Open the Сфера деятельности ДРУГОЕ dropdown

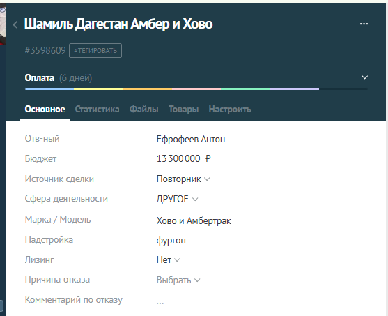[177, 199]
